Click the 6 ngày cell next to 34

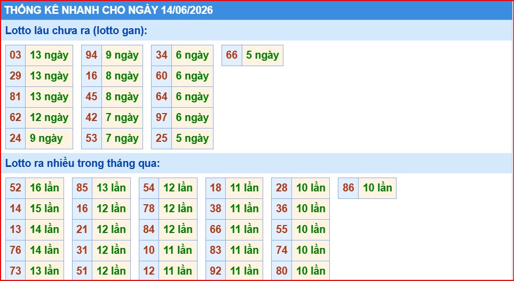[x=192, y=55]
